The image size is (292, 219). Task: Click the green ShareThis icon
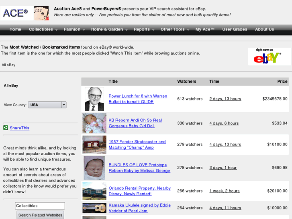coord(6,128)
